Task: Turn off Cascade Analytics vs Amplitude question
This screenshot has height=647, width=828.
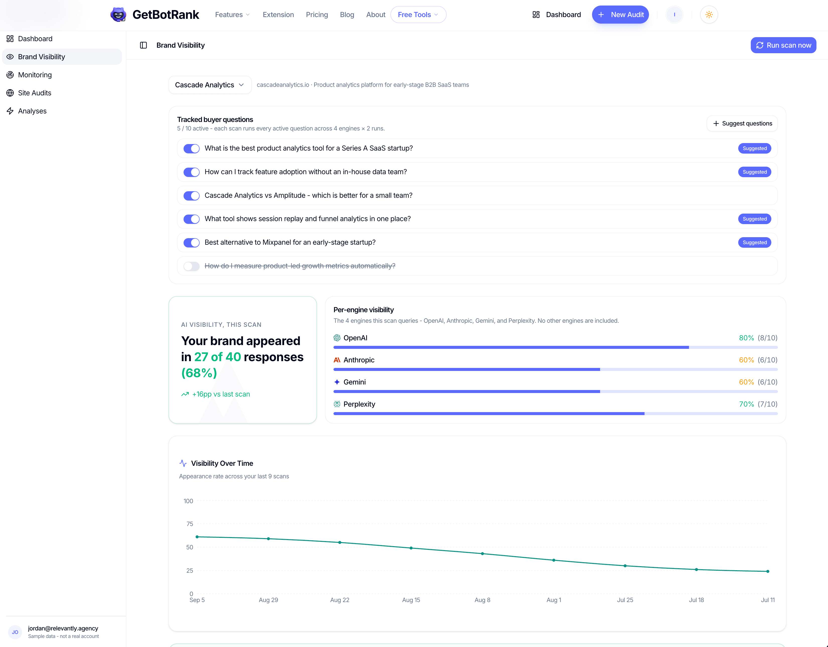Action: pos(192,196)
